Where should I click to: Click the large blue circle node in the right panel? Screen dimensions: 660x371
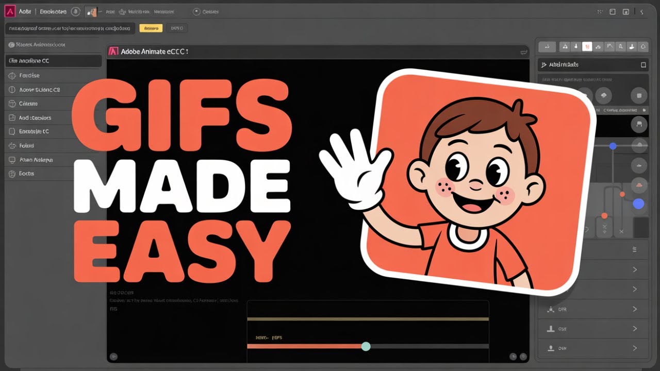[639, 204]
